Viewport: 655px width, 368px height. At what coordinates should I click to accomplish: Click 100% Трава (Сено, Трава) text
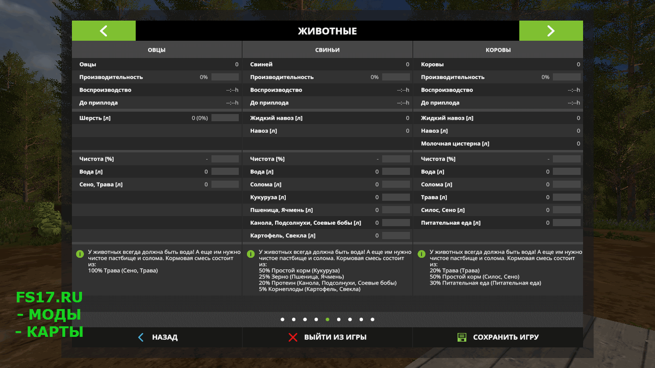point(123,271)
